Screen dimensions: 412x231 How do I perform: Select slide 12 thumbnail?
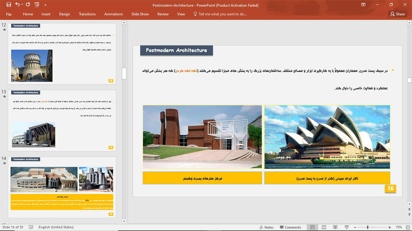pyautogui.click(x=62, y=54)
